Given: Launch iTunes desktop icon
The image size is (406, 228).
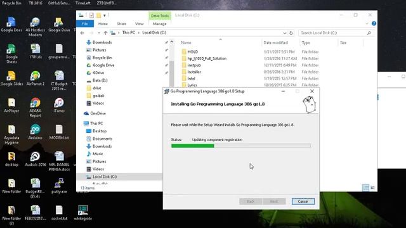Looking at the screenshot, I should (59, 105).
